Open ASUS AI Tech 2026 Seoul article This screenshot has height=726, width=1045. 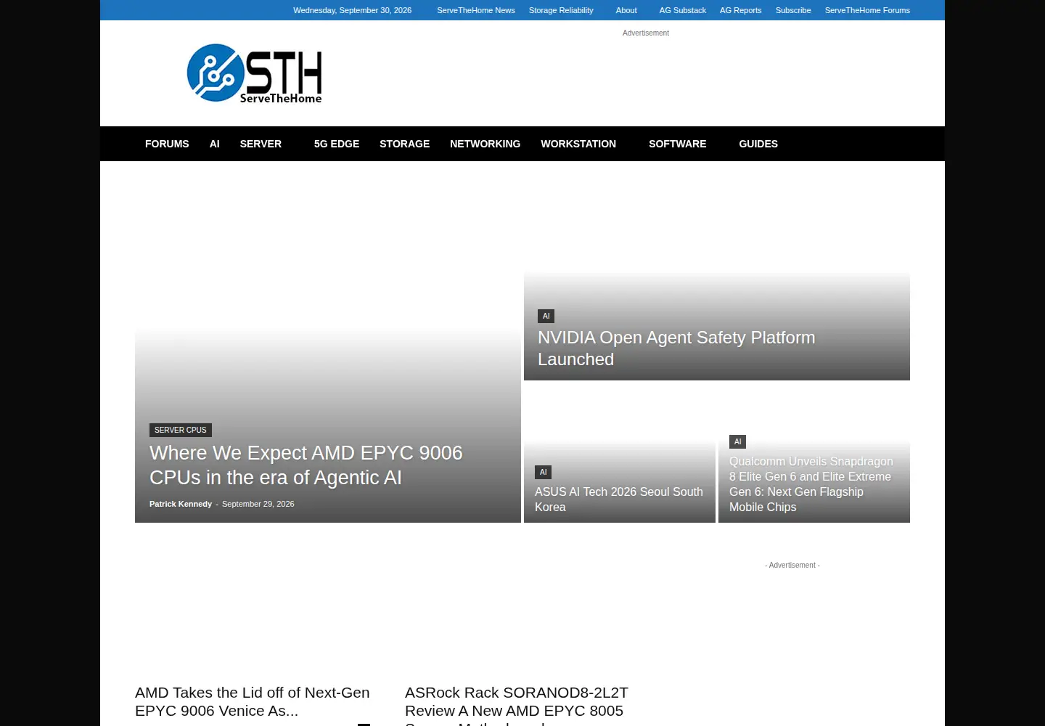coord(619,499)
